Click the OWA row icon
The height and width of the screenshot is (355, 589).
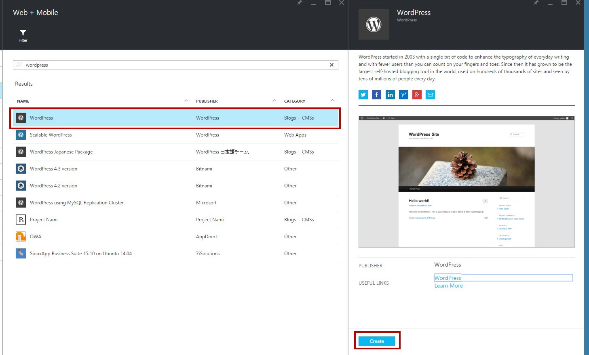pos(21,237)
